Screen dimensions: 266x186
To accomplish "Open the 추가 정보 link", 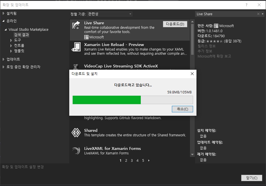I will pos(205,51).
